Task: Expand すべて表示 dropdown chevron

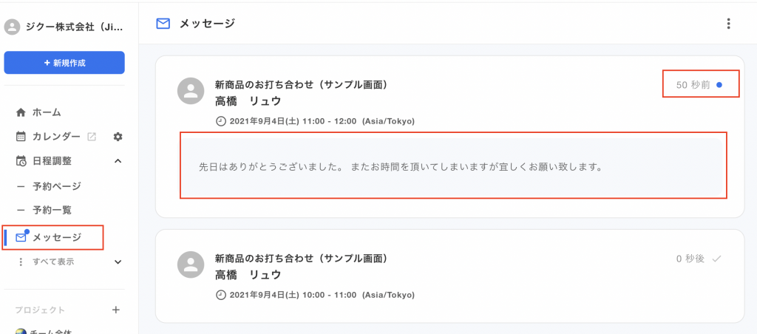Action: tap(118, 262)
